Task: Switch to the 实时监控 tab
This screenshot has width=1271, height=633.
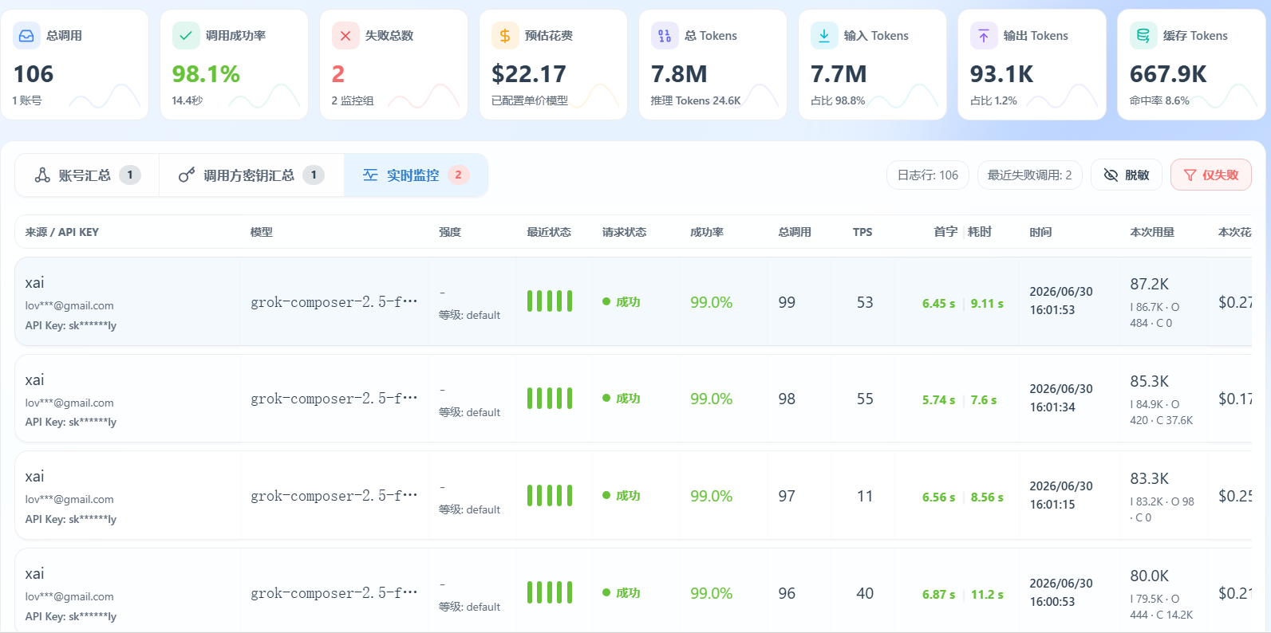Action: (x=416, y=175)
